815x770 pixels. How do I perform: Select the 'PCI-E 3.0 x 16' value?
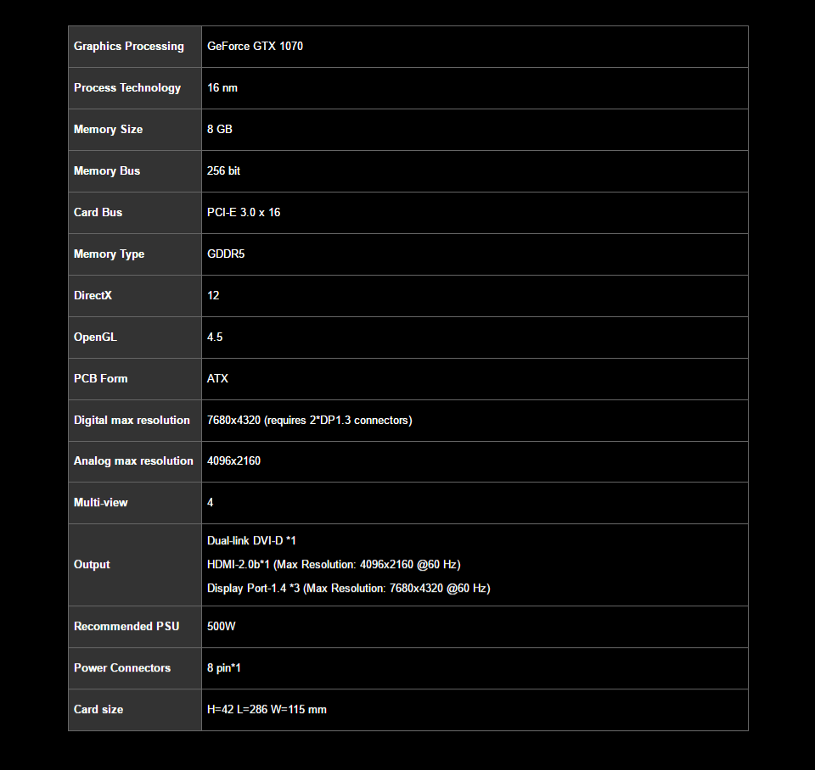coord(244,212)
